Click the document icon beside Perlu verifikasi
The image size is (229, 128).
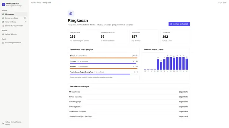3,22
